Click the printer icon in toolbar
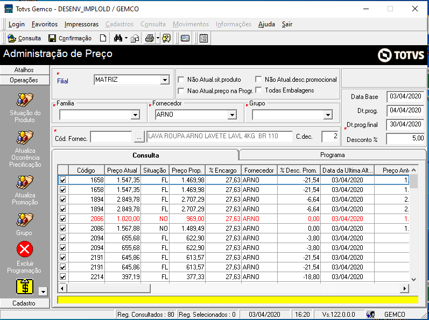This screenshot has width=429, height=320. (x=150, y=38)
